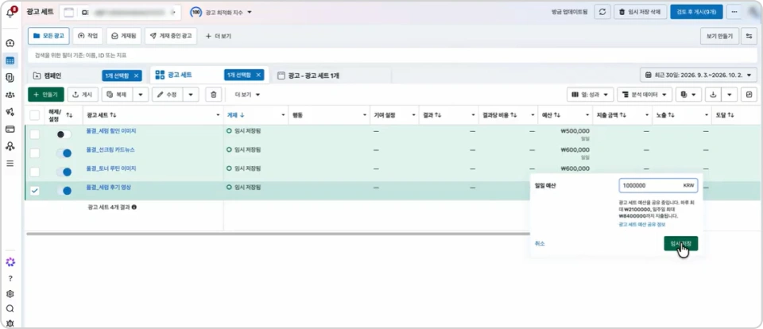
Task: Open the audiences people icon in sidebar
Action: click(10, 95)
